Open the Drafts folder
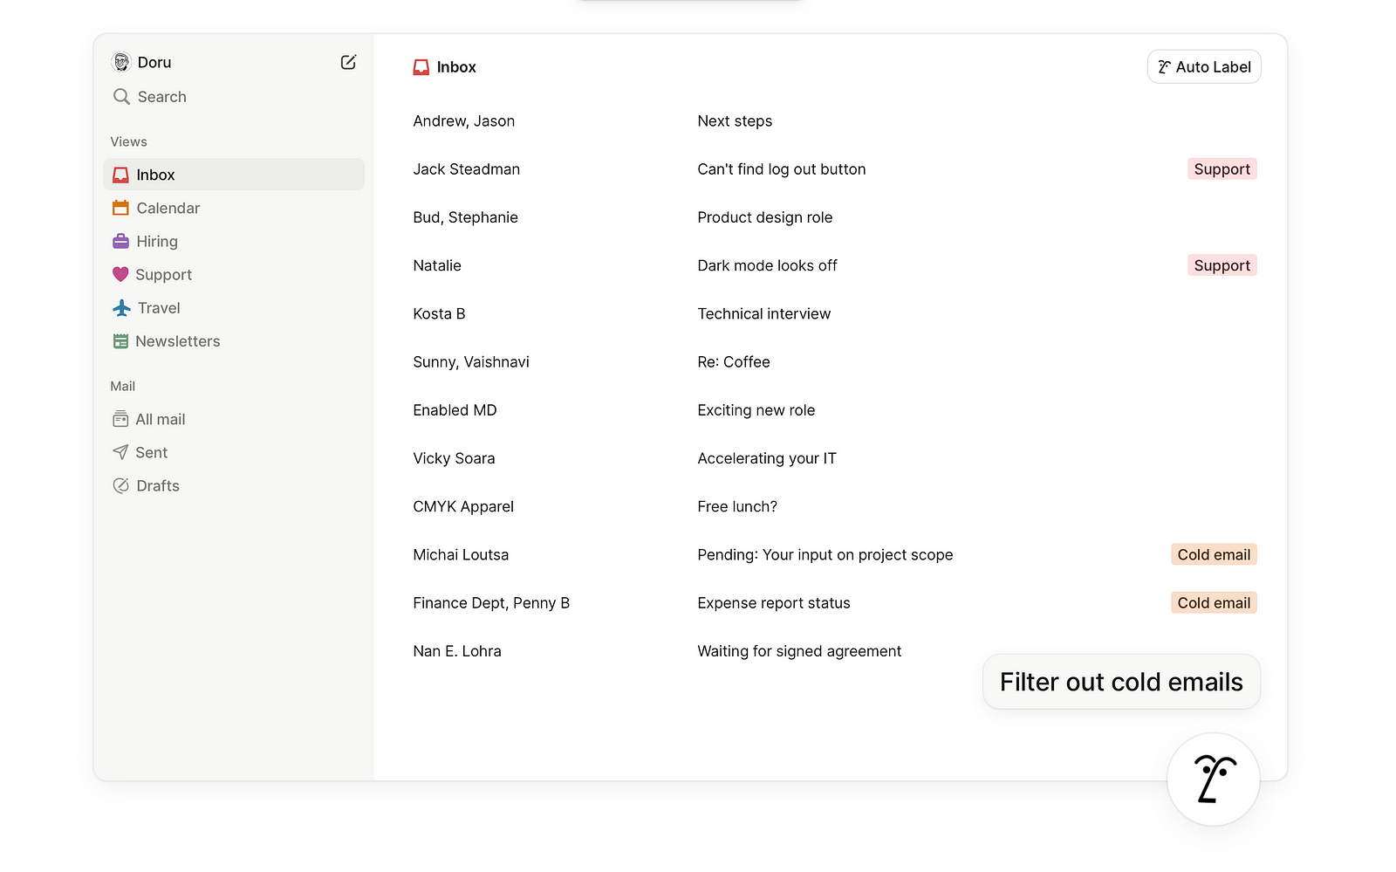Screen dimensions: 1396x872 point(157,486)
